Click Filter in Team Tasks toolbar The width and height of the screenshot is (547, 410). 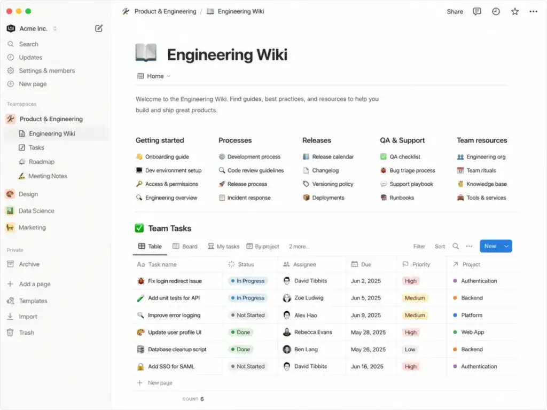coord(419,247)
